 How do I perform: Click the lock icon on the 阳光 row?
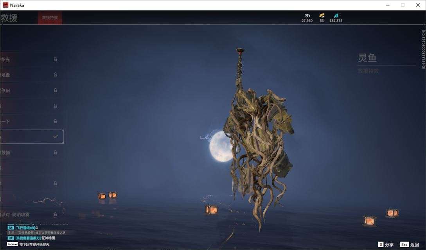(x=56, y=59)
